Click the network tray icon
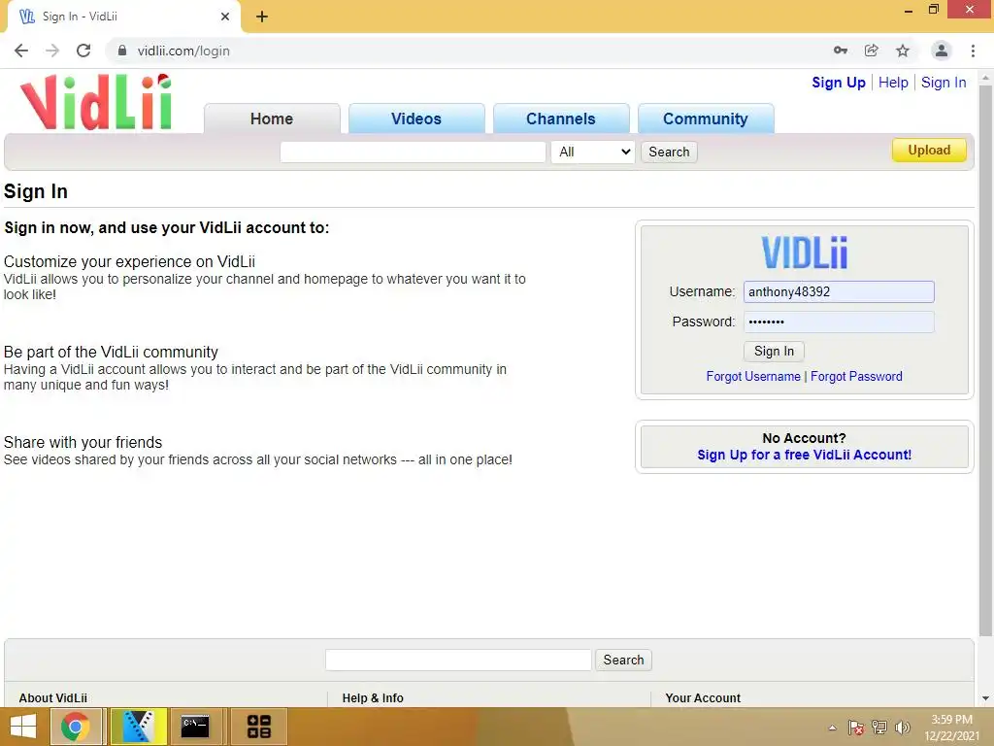The height and width of the screenshot is (746, 994). tap(879, 728)
